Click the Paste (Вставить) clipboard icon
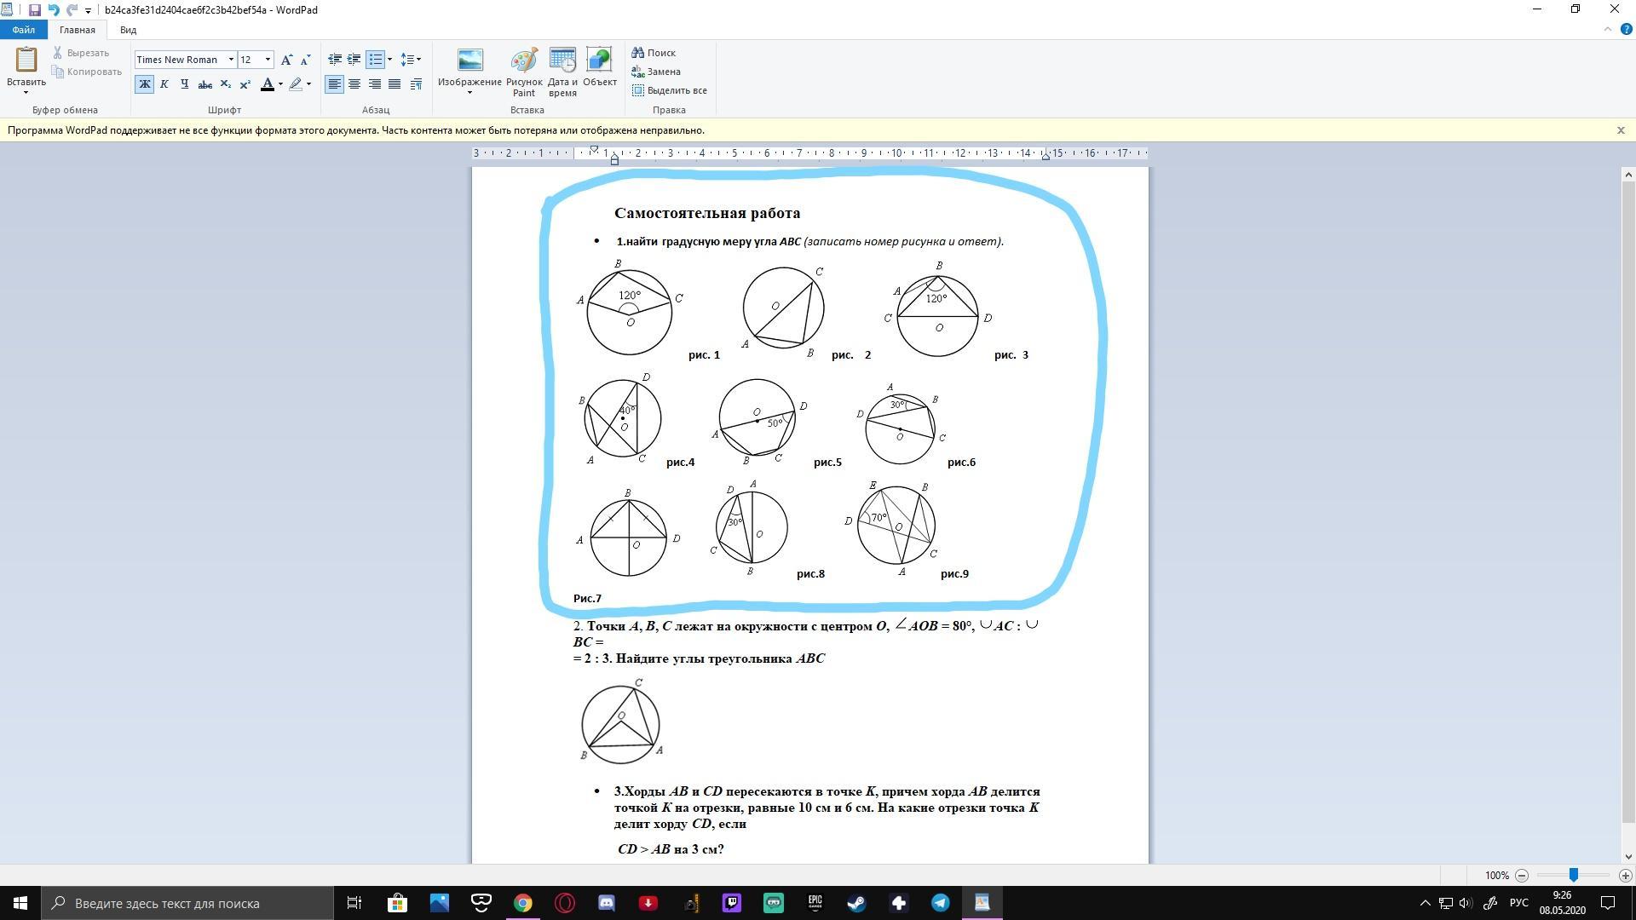This screenshot has width=1636, height=920. pyautogui.click(x=26, y=61)
